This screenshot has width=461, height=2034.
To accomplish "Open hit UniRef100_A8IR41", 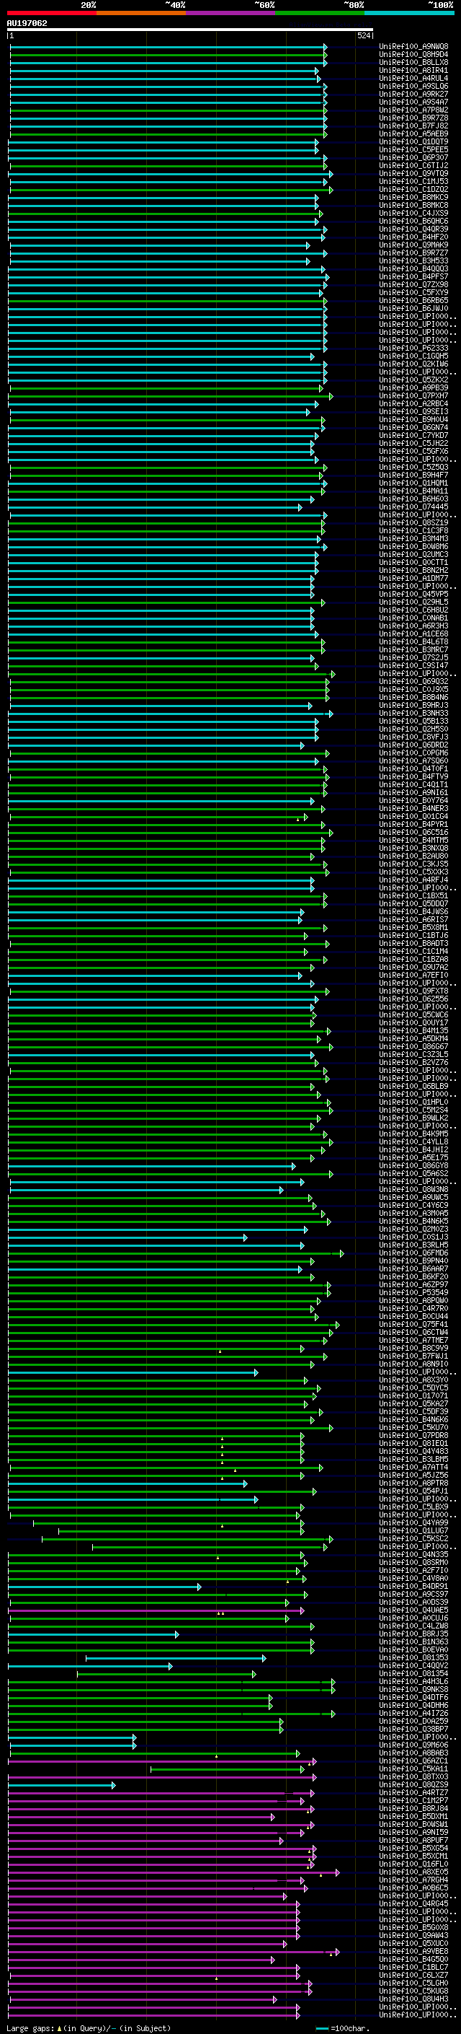I will pos(413,70).
